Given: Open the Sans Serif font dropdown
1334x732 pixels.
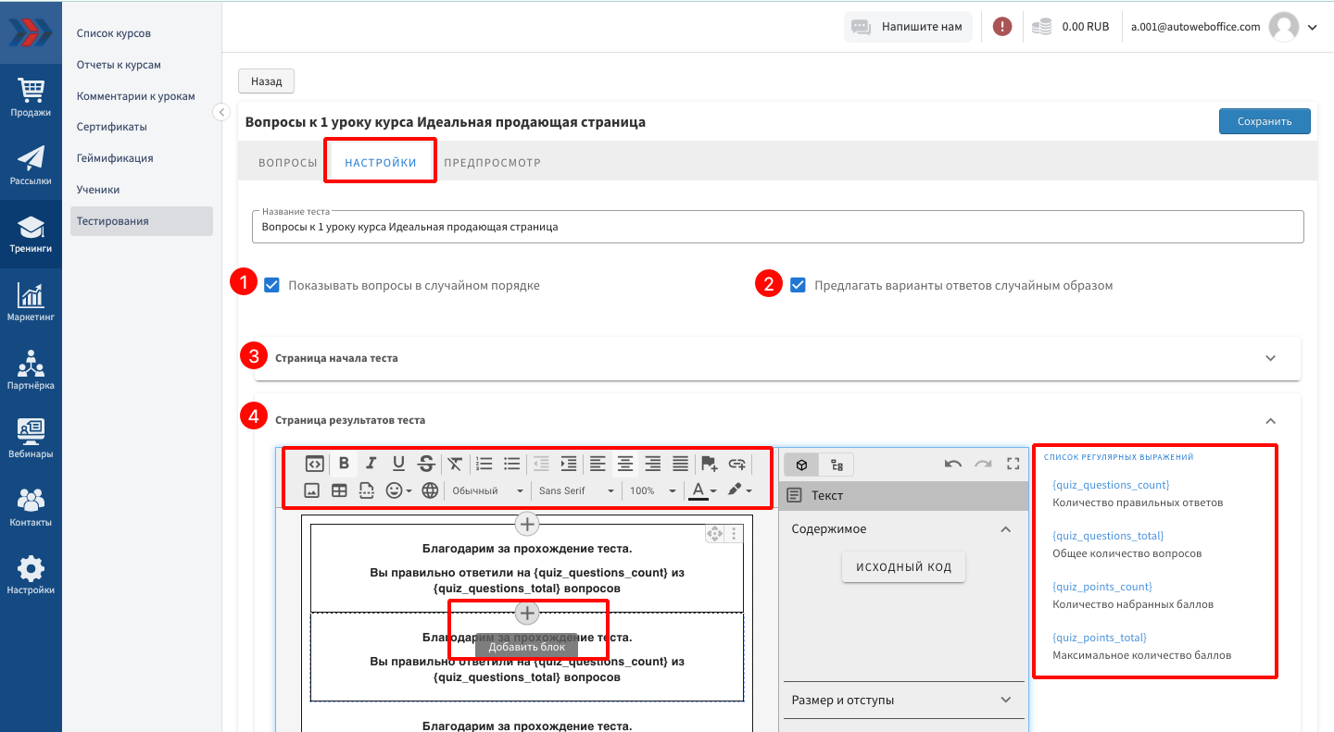Looking at the screenshot, I should (576, 490).
